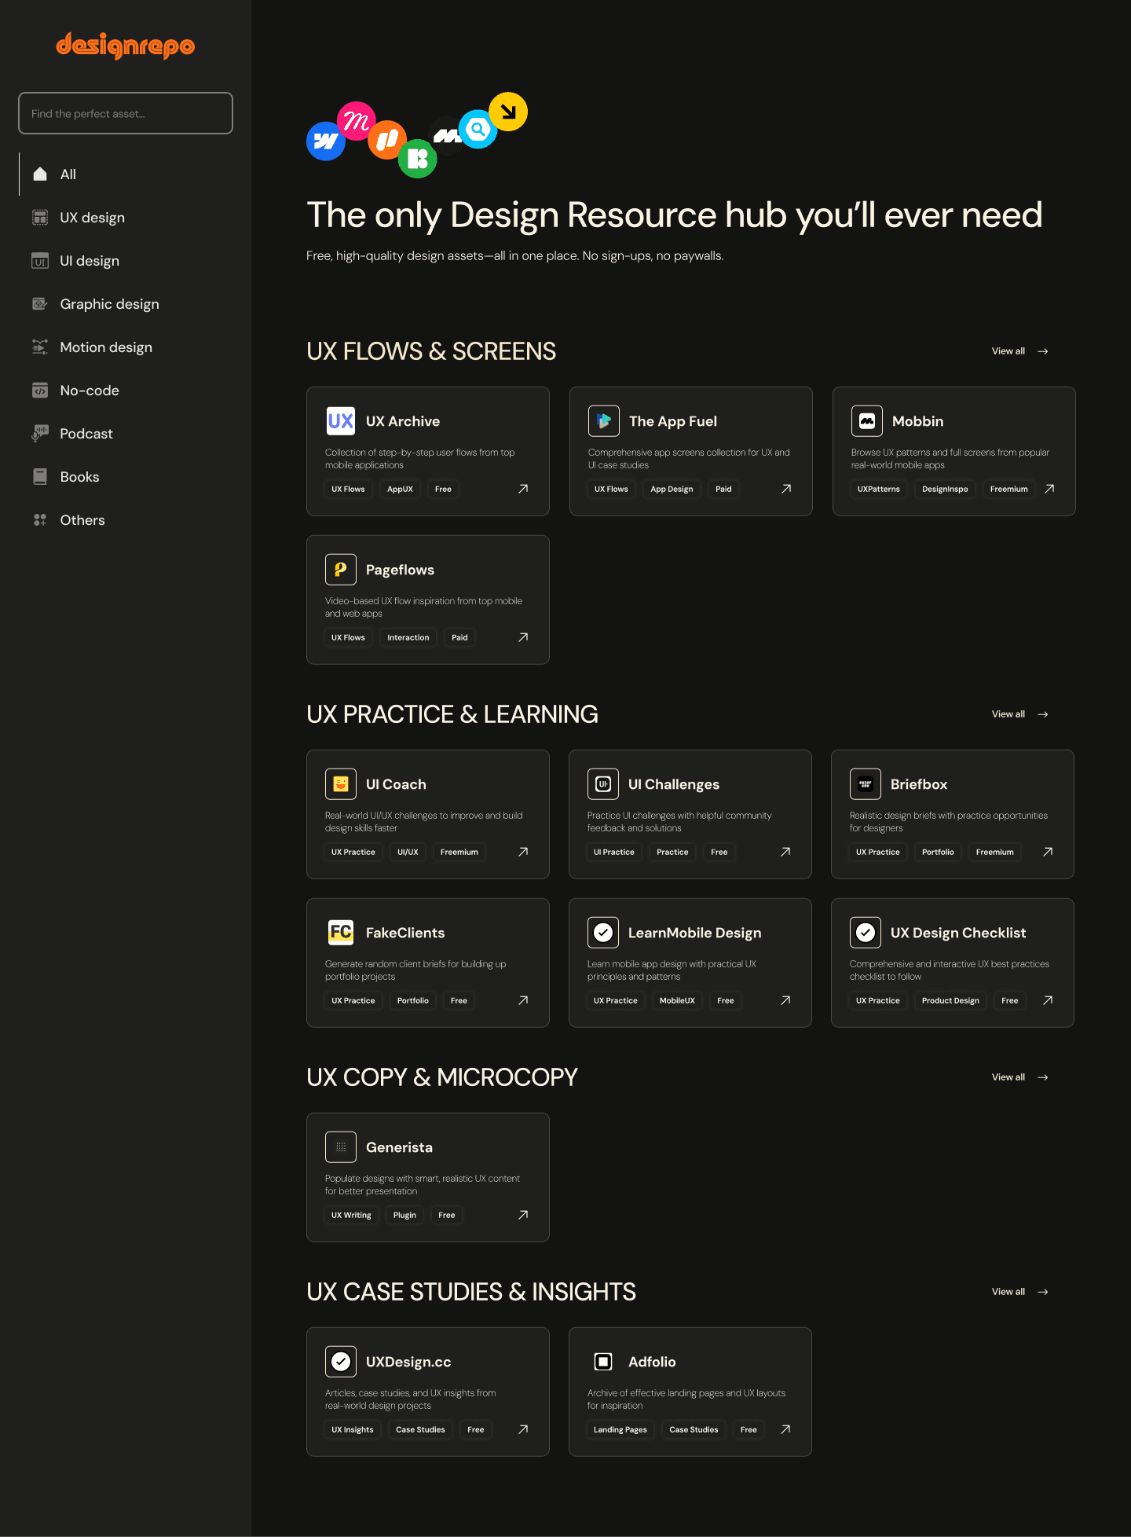Click the Briefbox logo icon
This screenshot has height=1537, width=1131.
866,784
